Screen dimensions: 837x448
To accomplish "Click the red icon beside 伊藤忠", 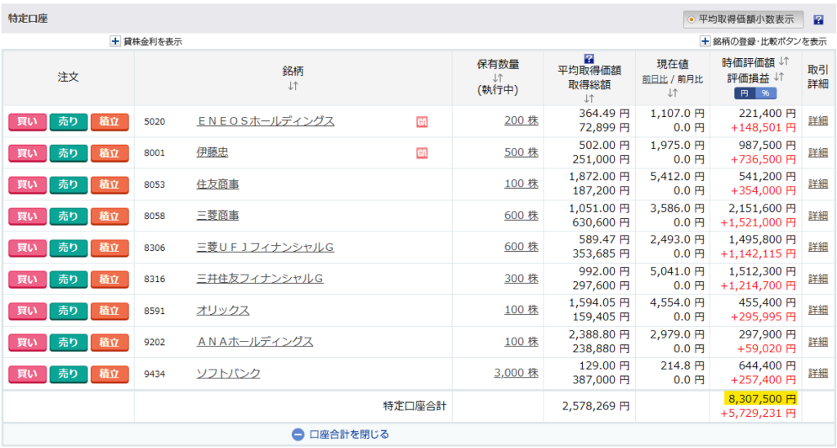I will [x=423, y=153].
